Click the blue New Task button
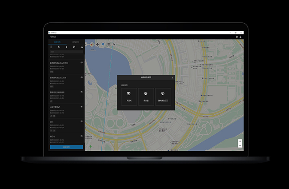 click(67, 147)
